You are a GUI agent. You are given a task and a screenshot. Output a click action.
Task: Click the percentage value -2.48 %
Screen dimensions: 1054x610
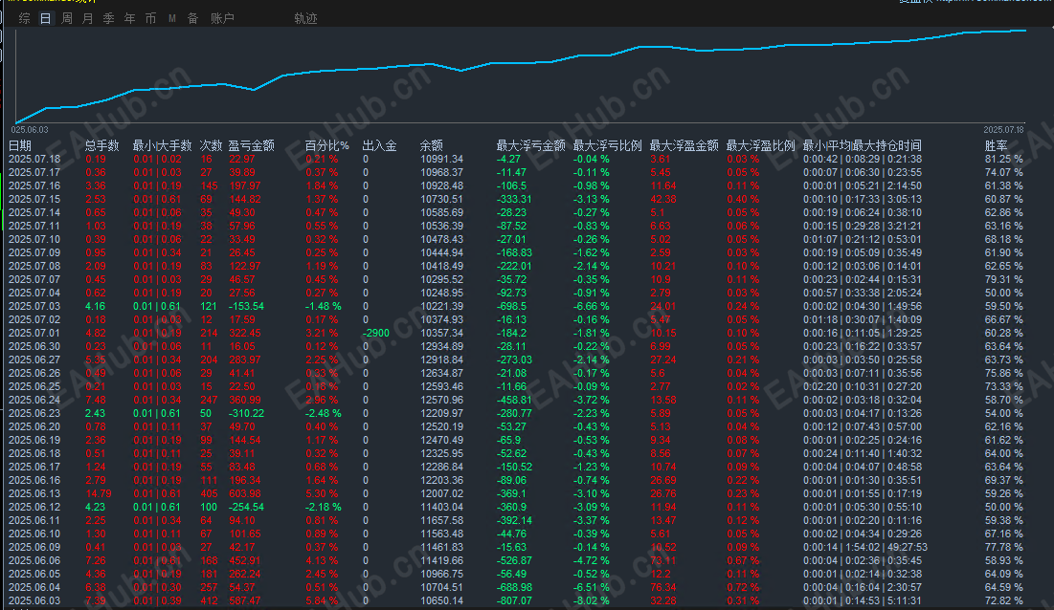click(x=324, y=413)
